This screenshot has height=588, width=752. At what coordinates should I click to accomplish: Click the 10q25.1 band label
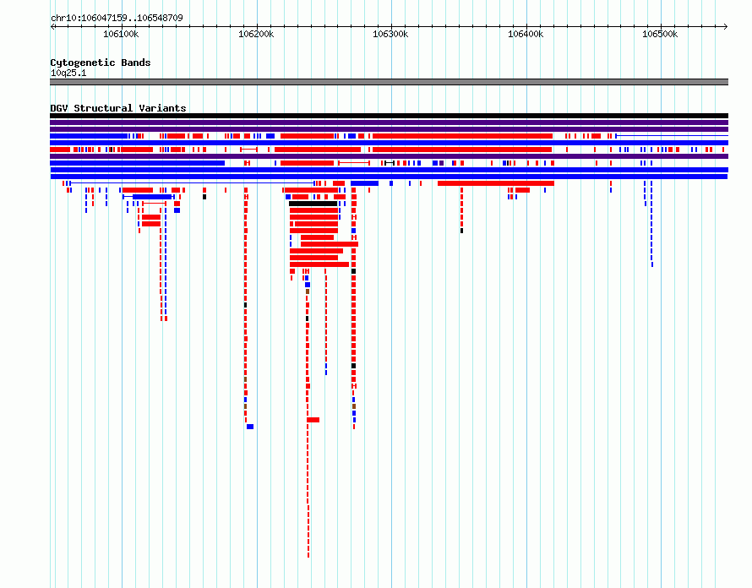coord(68,73)
